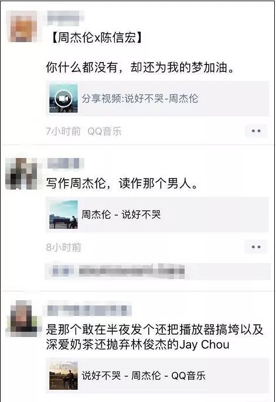Open the shared card 分享视频:说好不哭-周杰伦
The image size is (276, 402).
tap(158, 99)
